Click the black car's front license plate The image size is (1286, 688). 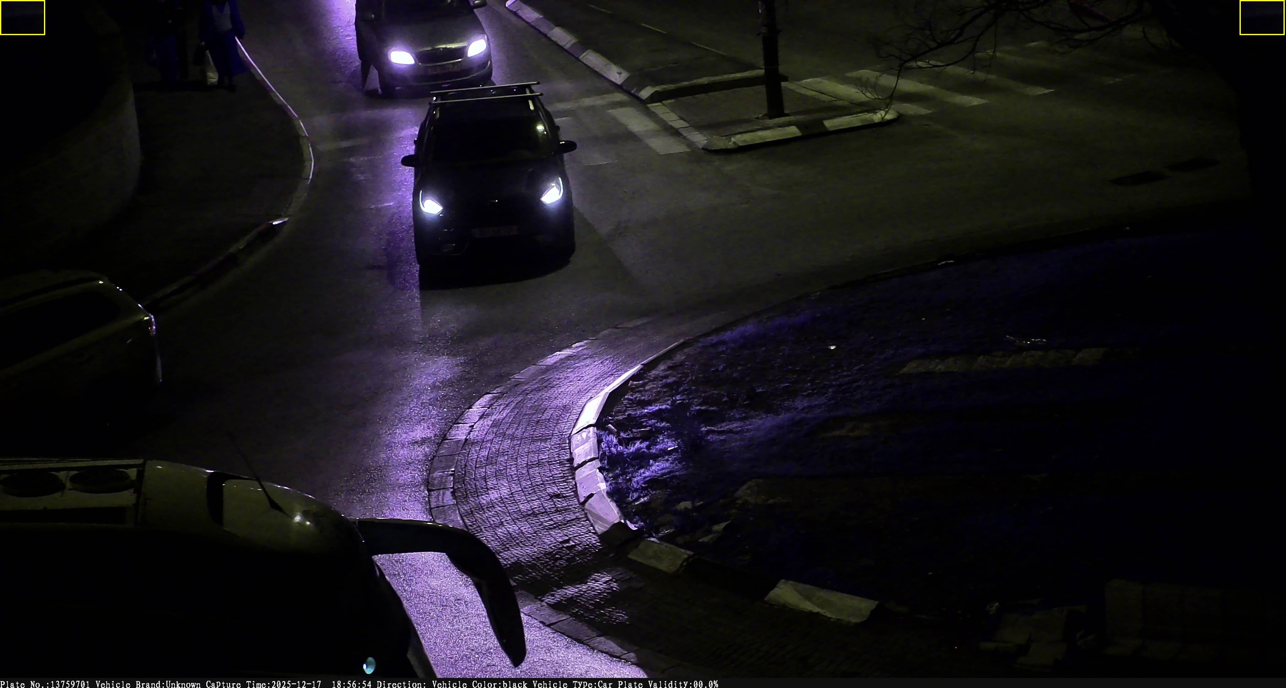pos(494,232)
